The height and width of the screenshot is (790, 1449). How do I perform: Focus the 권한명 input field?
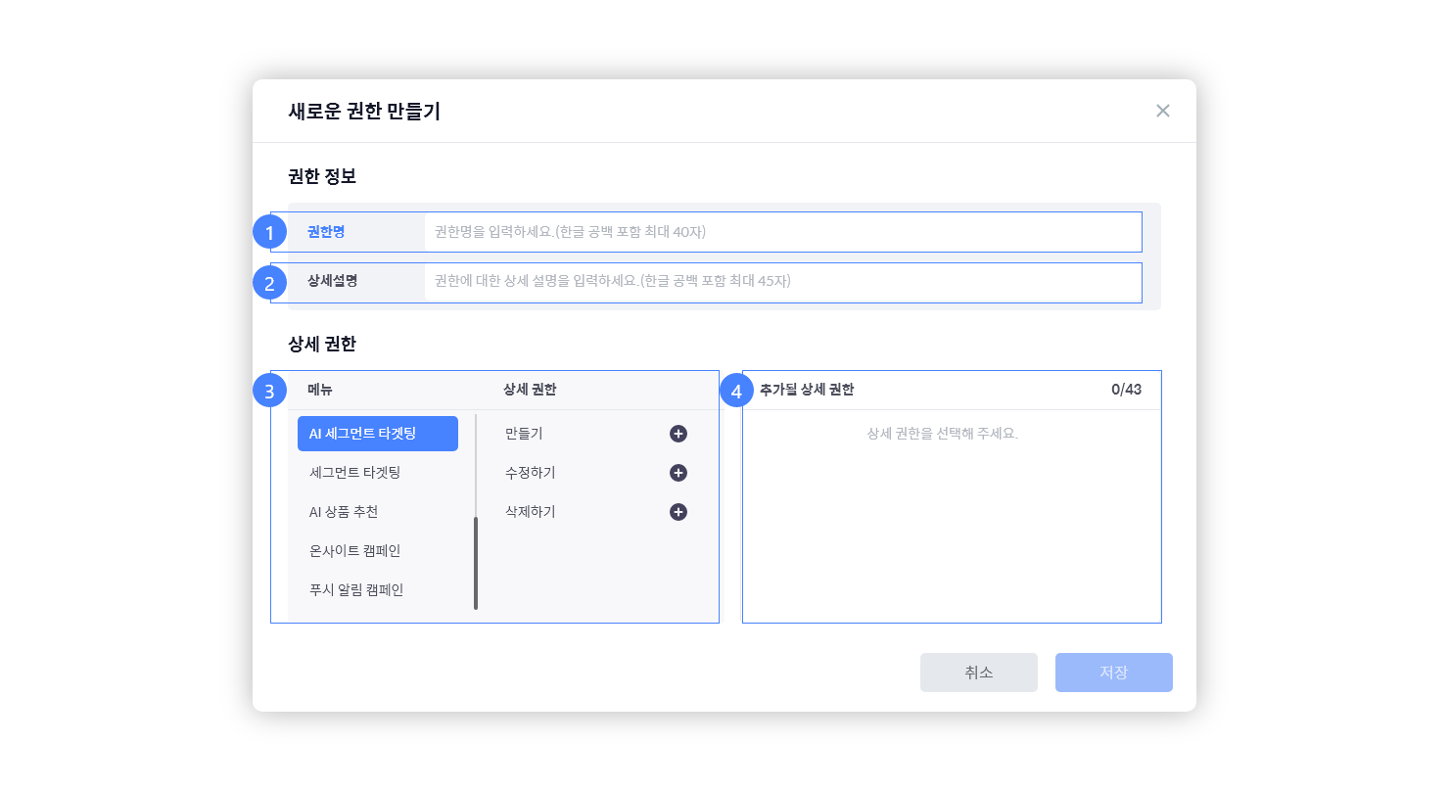[781, 232]
